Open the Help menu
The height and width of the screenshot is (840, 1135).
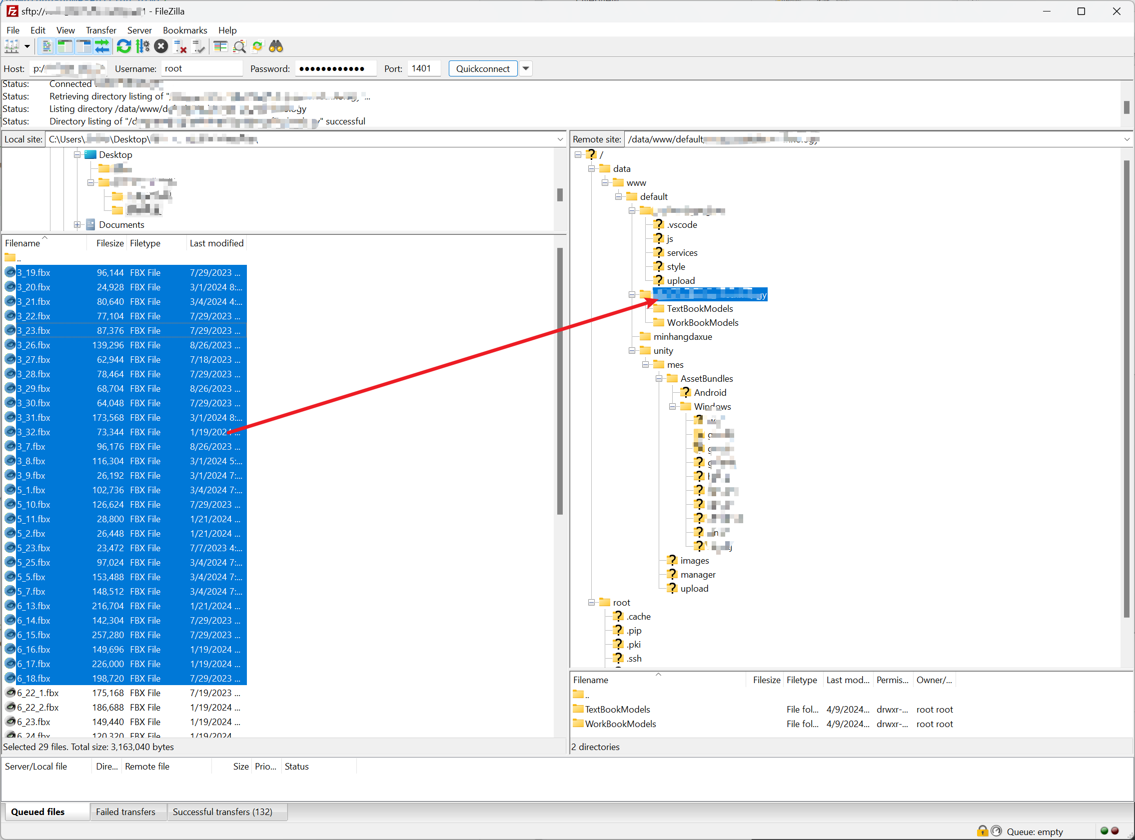[x=227, y=30]
